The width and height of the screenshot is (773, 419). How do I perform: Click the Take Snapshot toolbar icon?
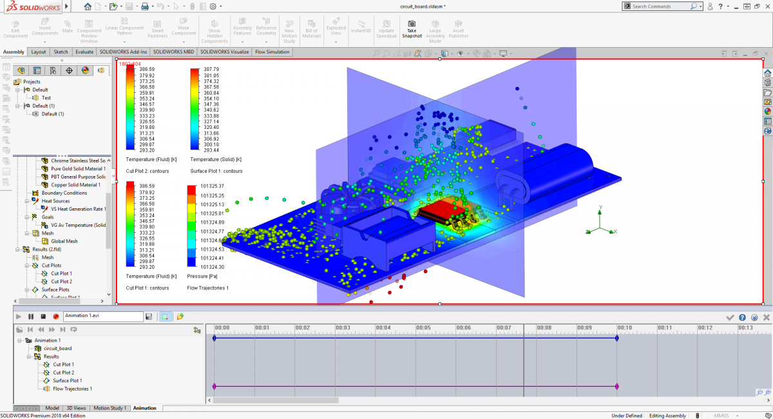(412, 29)
